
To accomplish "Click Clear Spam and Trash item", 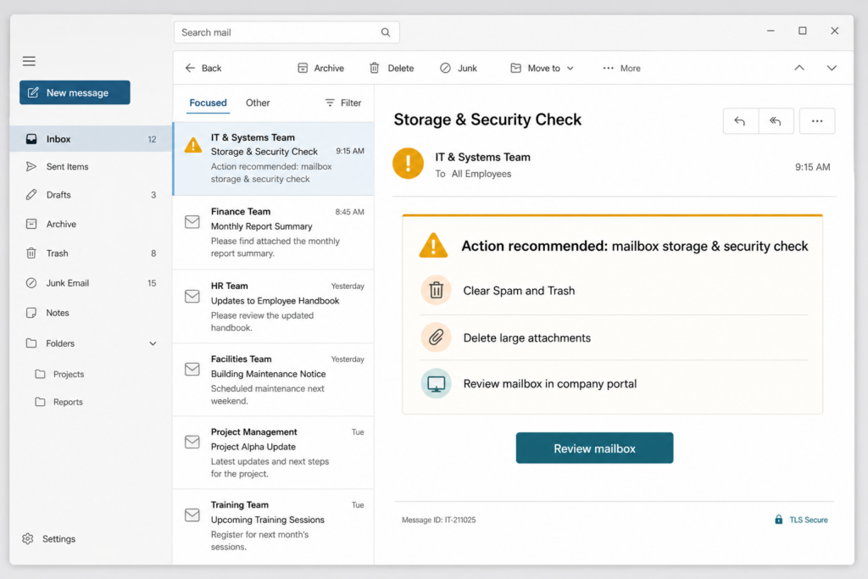I will point(614,291).
